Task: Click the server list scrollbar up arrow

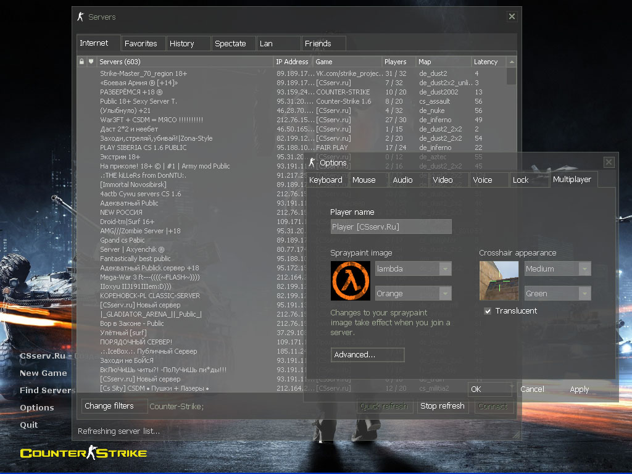Action: pos(512,62)
